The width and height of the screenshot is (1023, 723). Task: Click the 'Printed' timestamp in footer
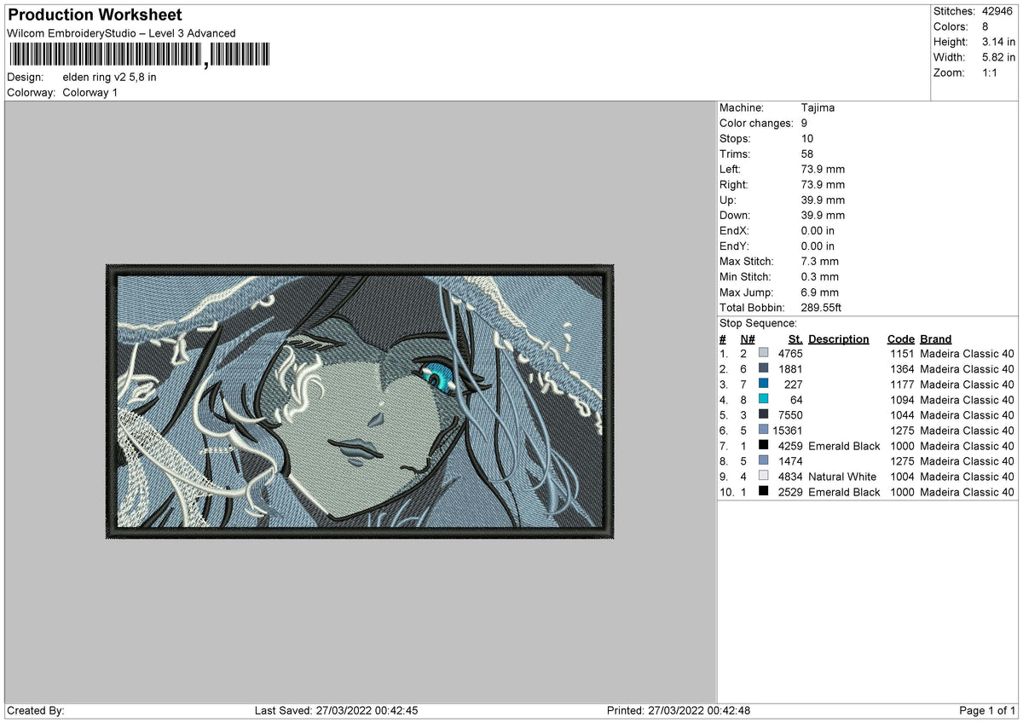(679, 710)
